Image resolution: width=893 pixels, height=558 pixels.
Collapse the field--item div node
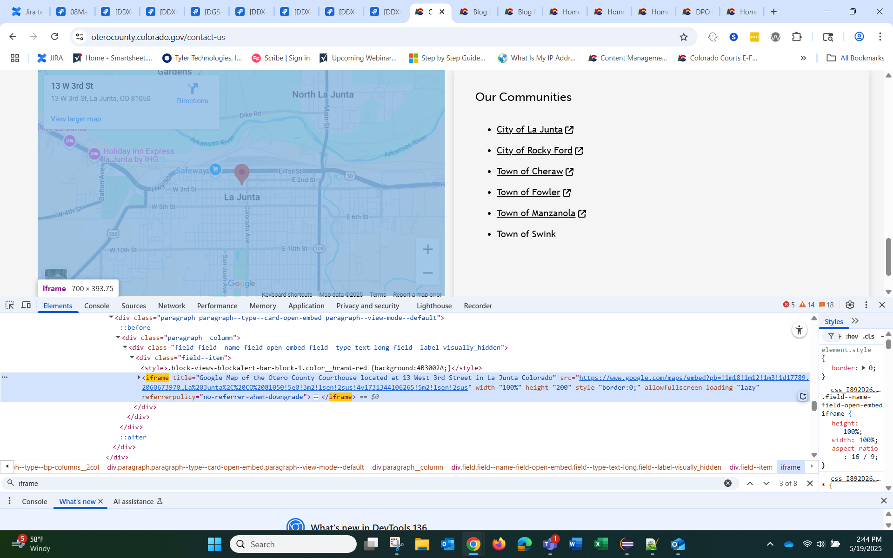pyautogui.click(x=132, y=357)
